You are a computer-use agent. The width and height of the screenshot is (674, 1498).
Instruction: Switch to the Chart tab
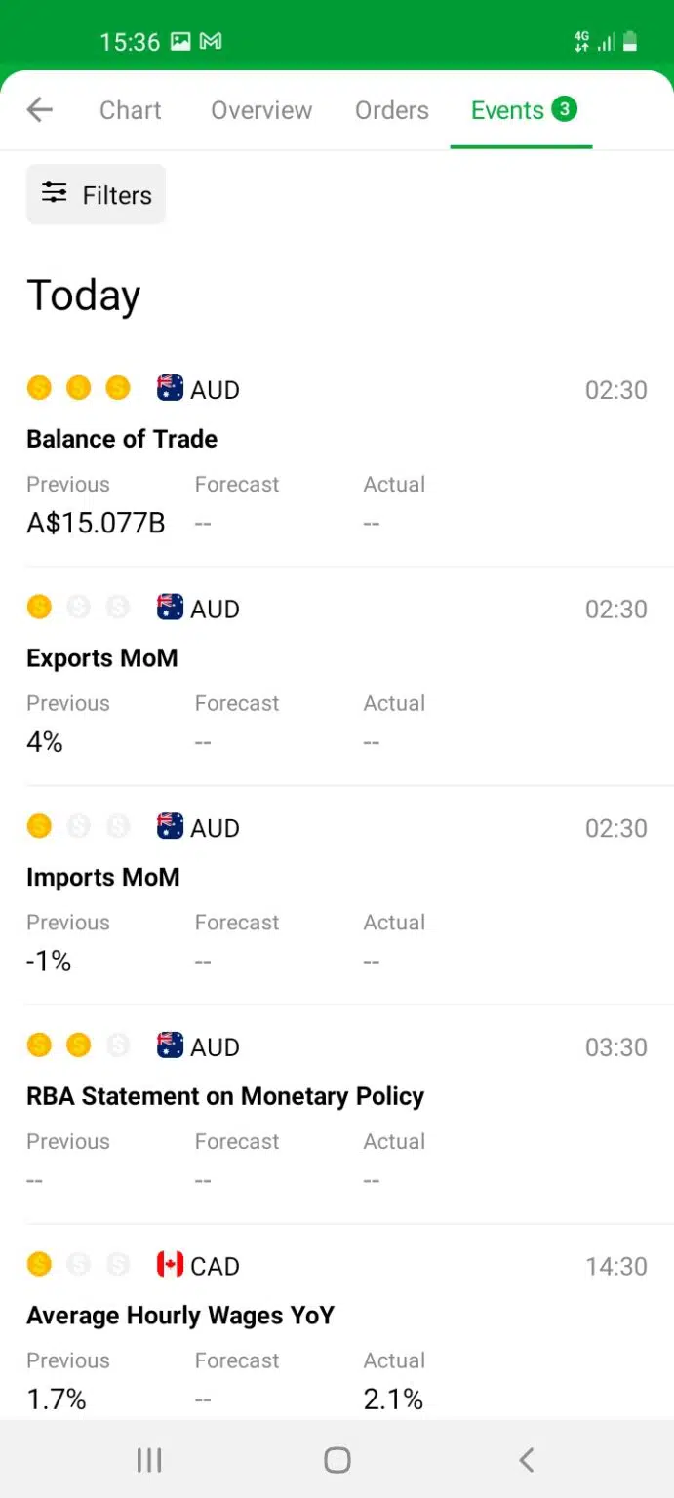click(x=131, y=110)
